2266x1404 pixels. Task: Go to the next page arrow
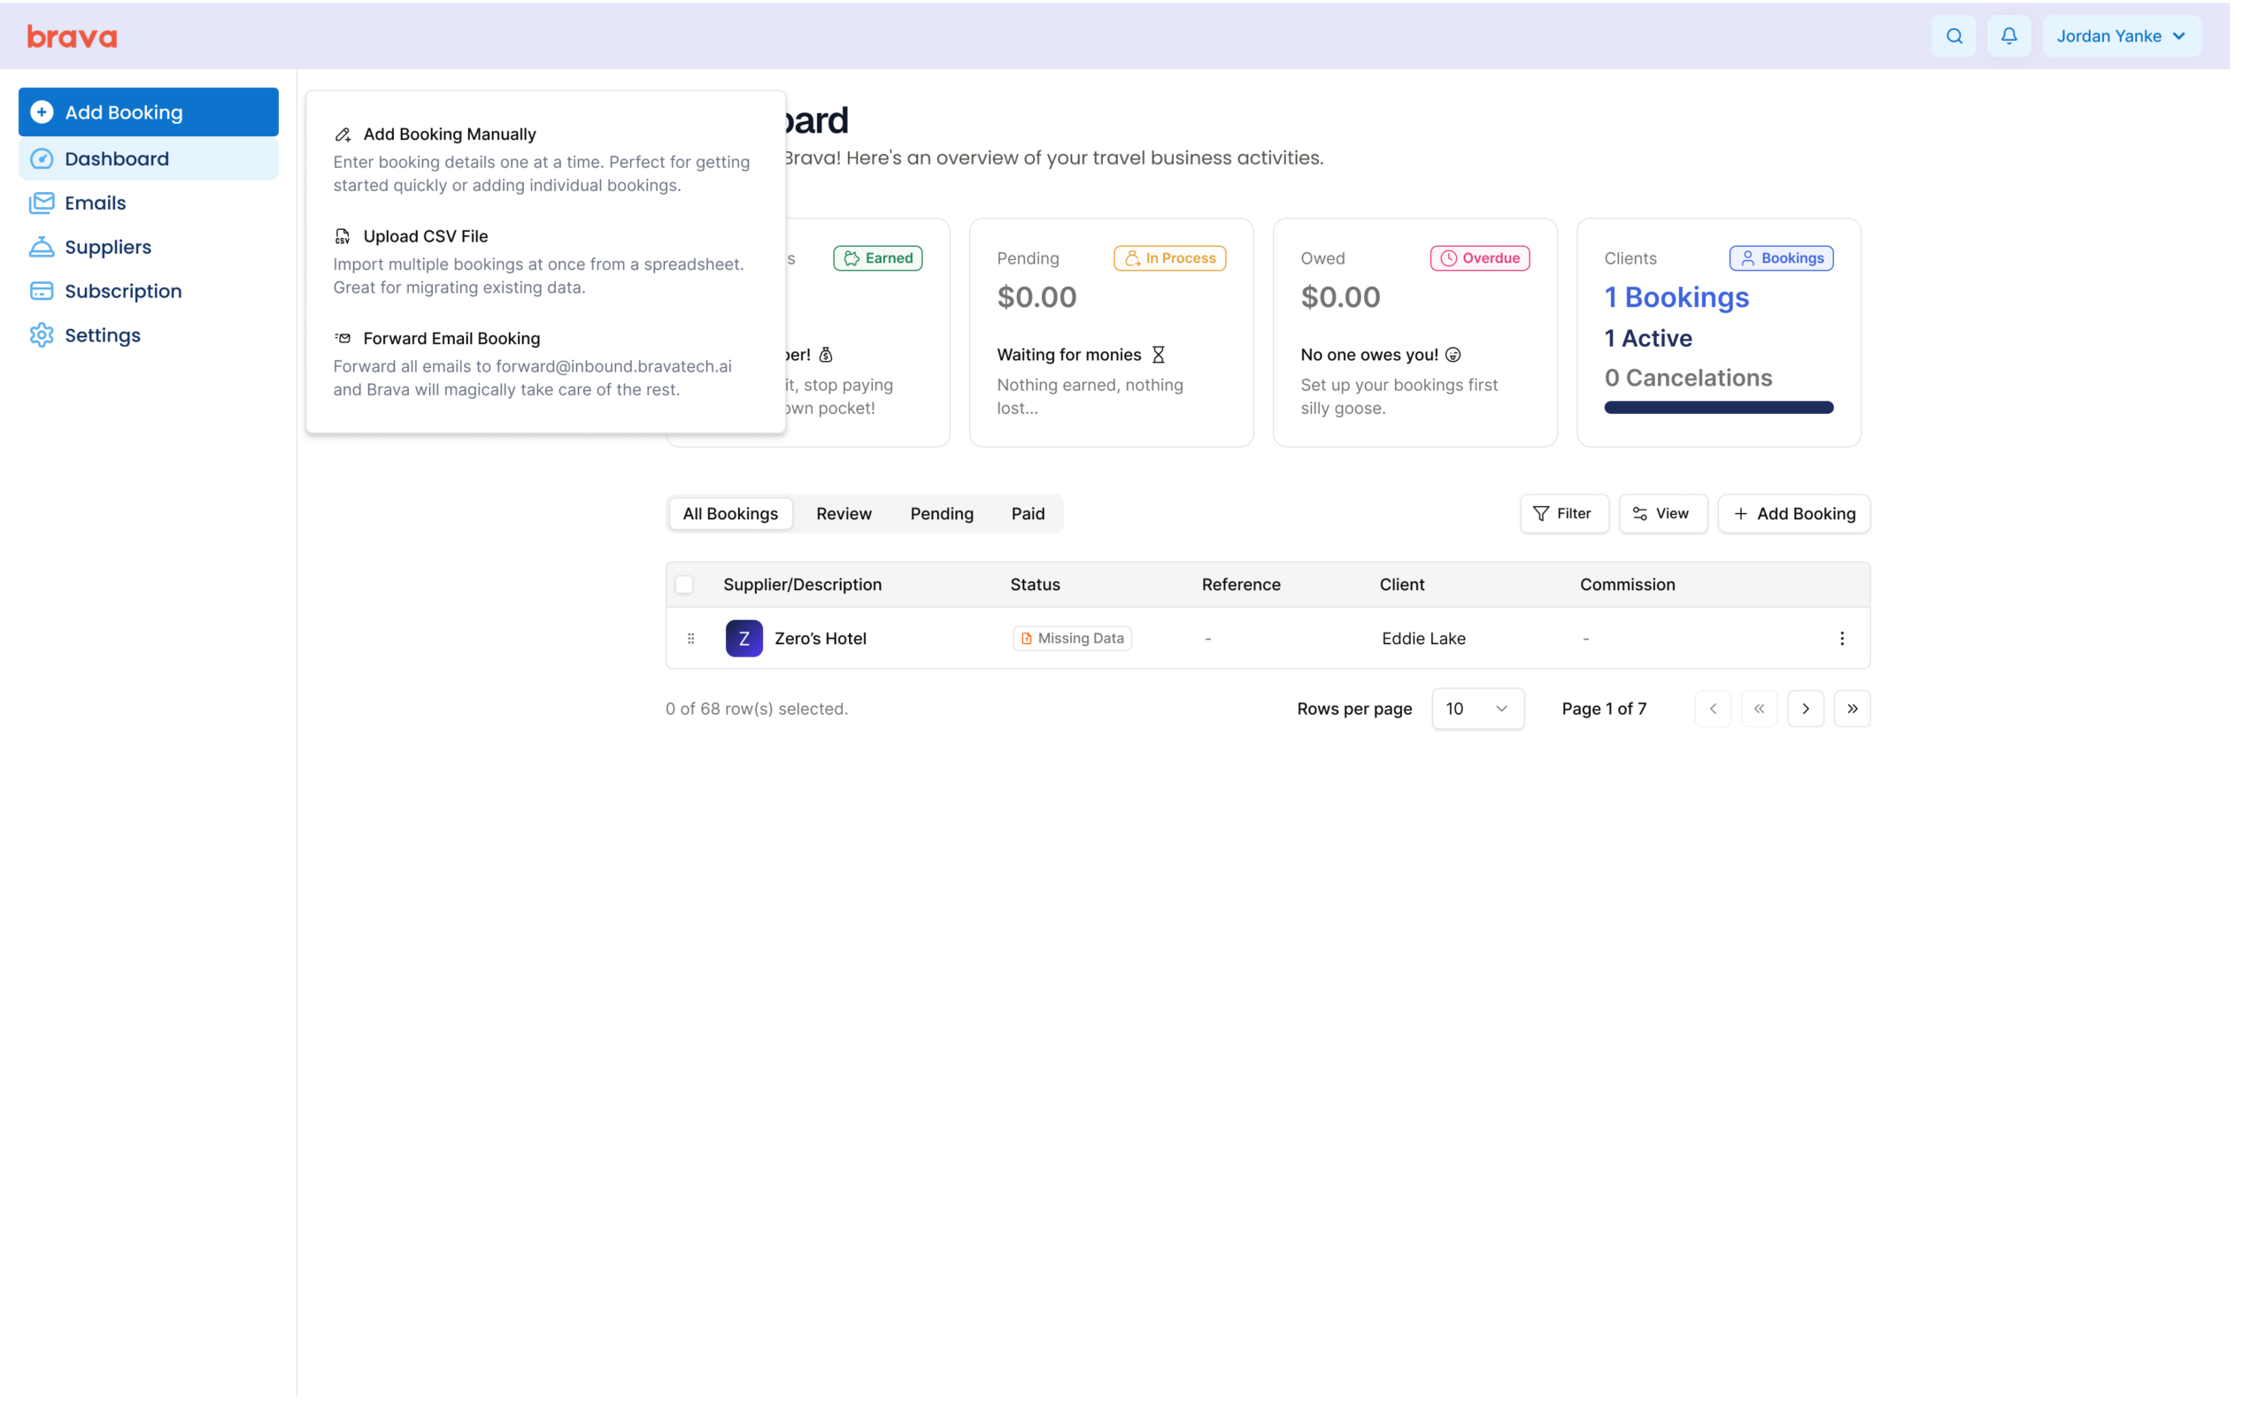point(1805,709)
